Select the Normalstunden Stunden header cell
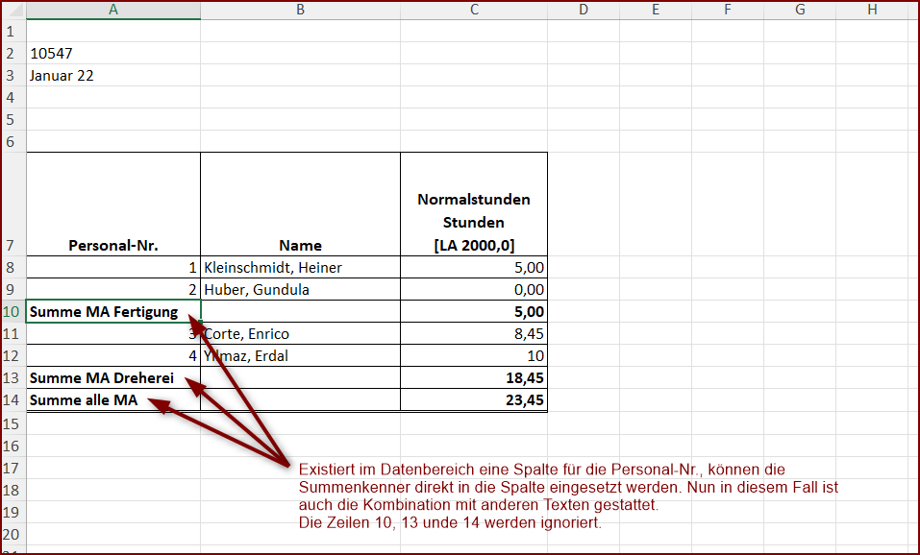920x555 pixels. pos(473,204)
